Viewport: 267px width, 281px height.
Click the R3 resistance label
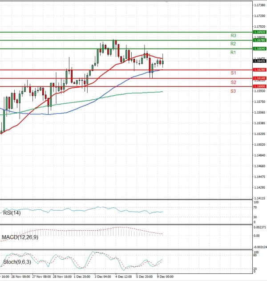(233, 35)
